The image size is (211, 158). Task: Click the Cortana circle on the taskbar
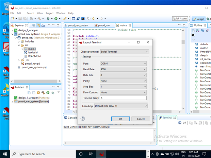coord(81,154)
